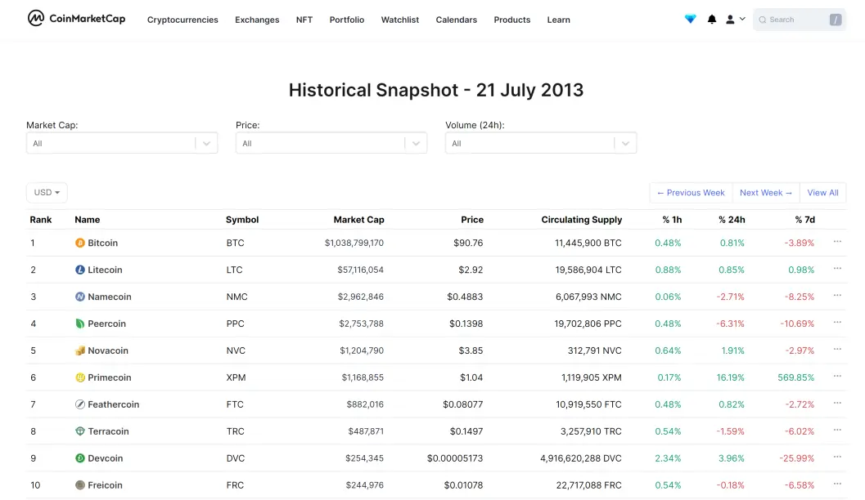Click the Devcoin icon

click(80, 458)
